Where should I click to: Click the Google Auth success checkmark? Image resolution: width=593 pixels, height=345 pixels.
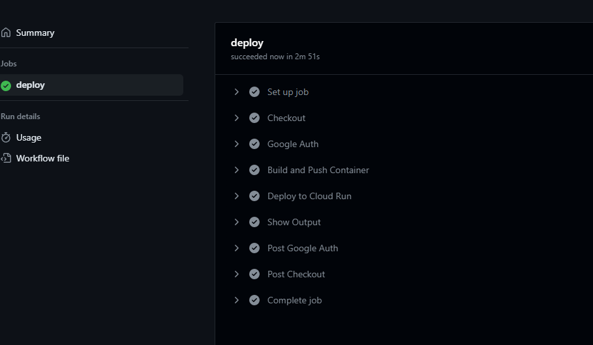(x=254, y=144)
